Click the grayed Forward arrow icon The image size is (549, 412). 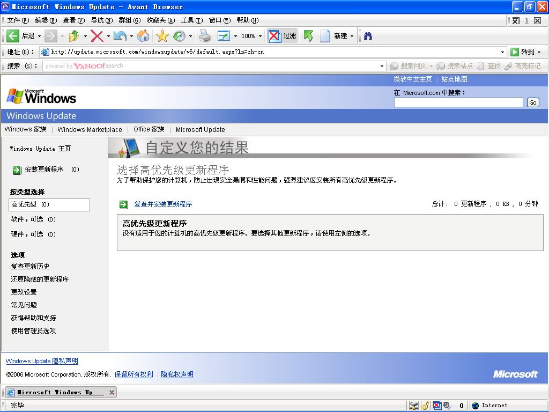(51, 36)
